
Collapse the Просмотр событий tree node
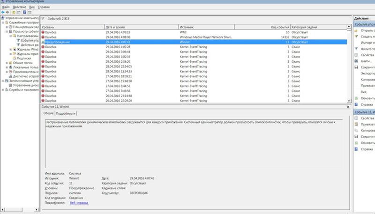7,31
